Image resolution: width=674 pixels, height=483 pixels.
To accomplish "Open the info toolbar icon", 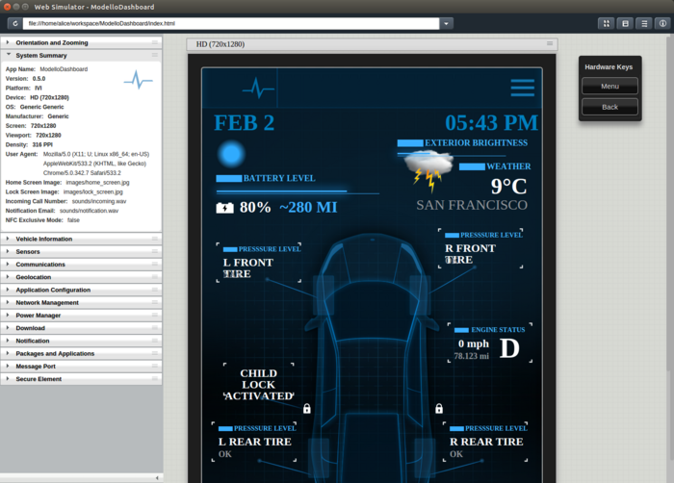I will click(x=662, y=24).
